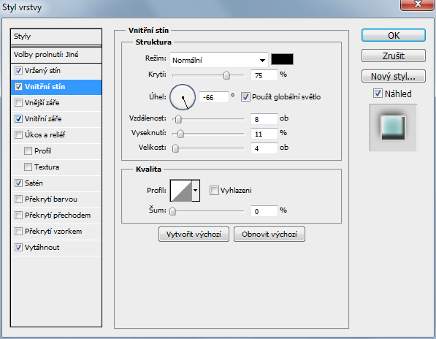
Task: Toggle the Náhled preview checkbox
Action: tap(378, 94)
